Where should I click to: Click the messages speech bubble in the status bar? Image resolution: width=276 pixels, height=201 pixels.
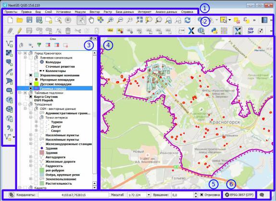pos(262,195)
